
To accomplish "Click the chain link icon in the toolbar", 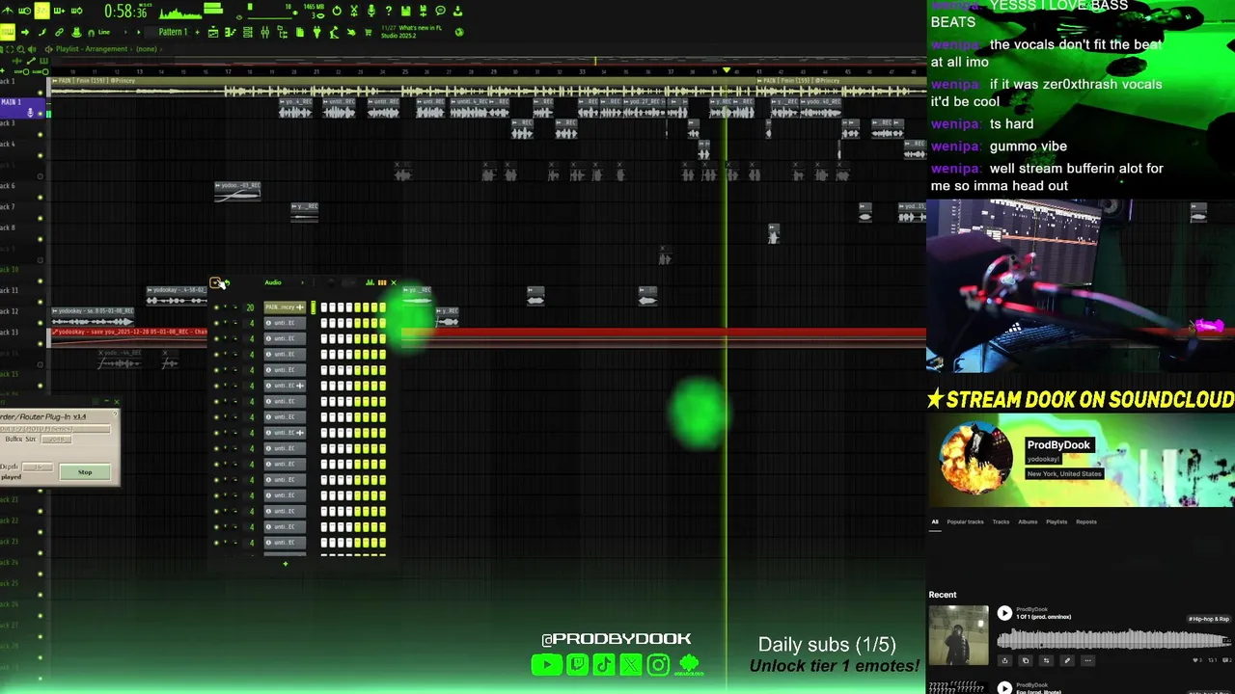I will tap(59, 32).
